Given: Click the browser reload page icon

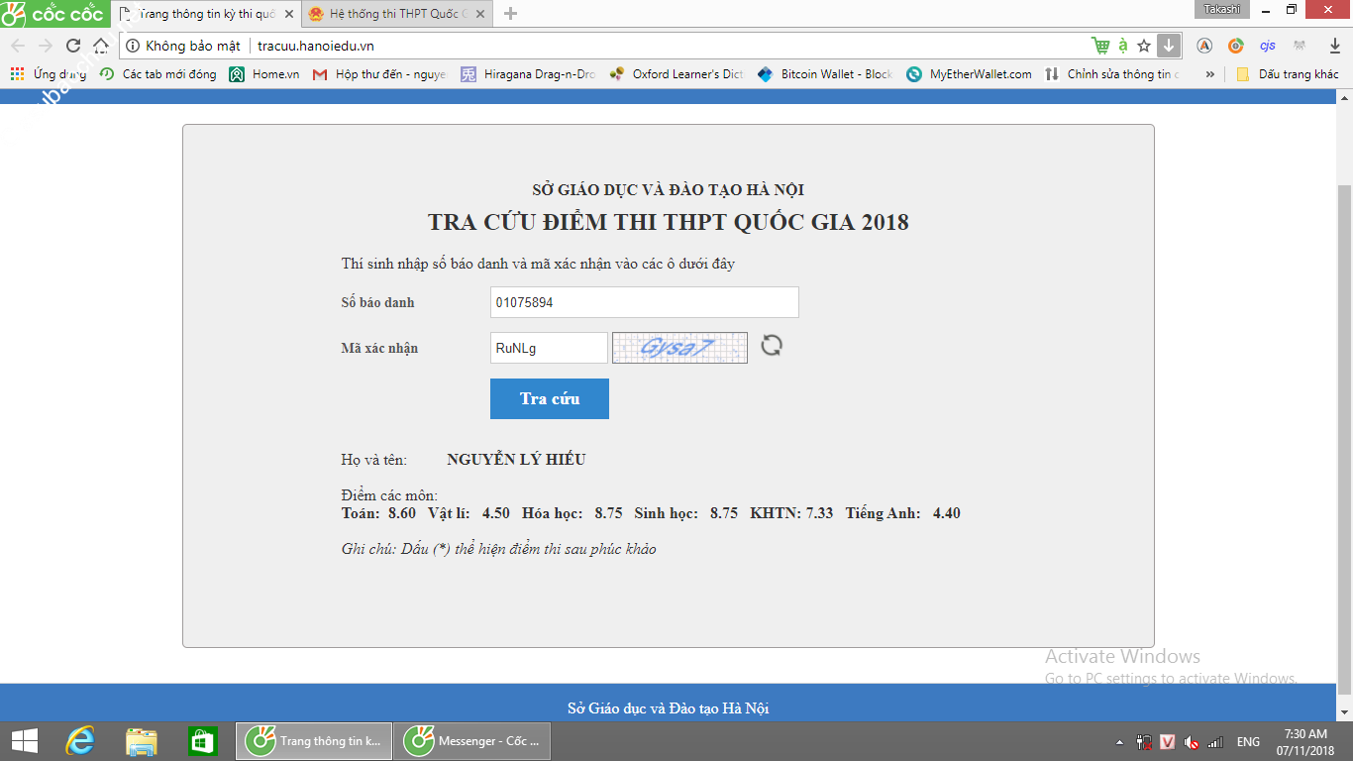Looking at the screenshot, I should click(72, 46).
